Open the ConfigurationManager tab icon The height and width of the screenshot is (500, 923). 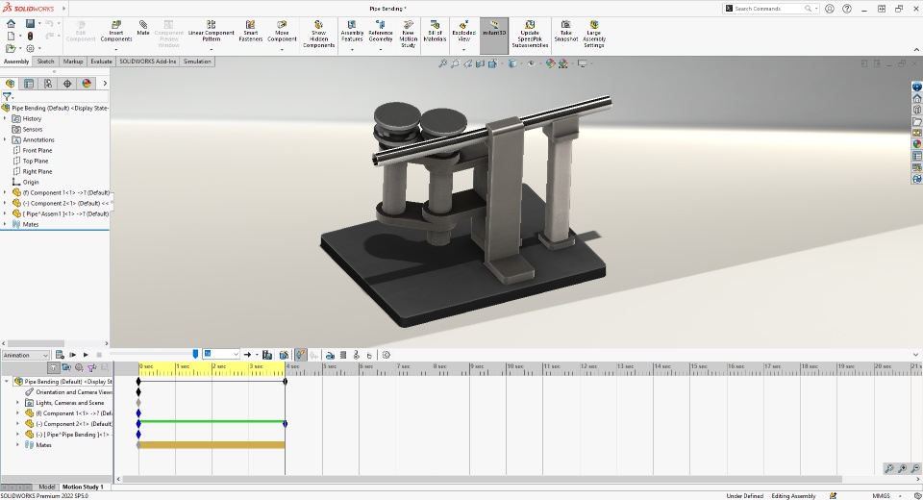click(48, 84)
